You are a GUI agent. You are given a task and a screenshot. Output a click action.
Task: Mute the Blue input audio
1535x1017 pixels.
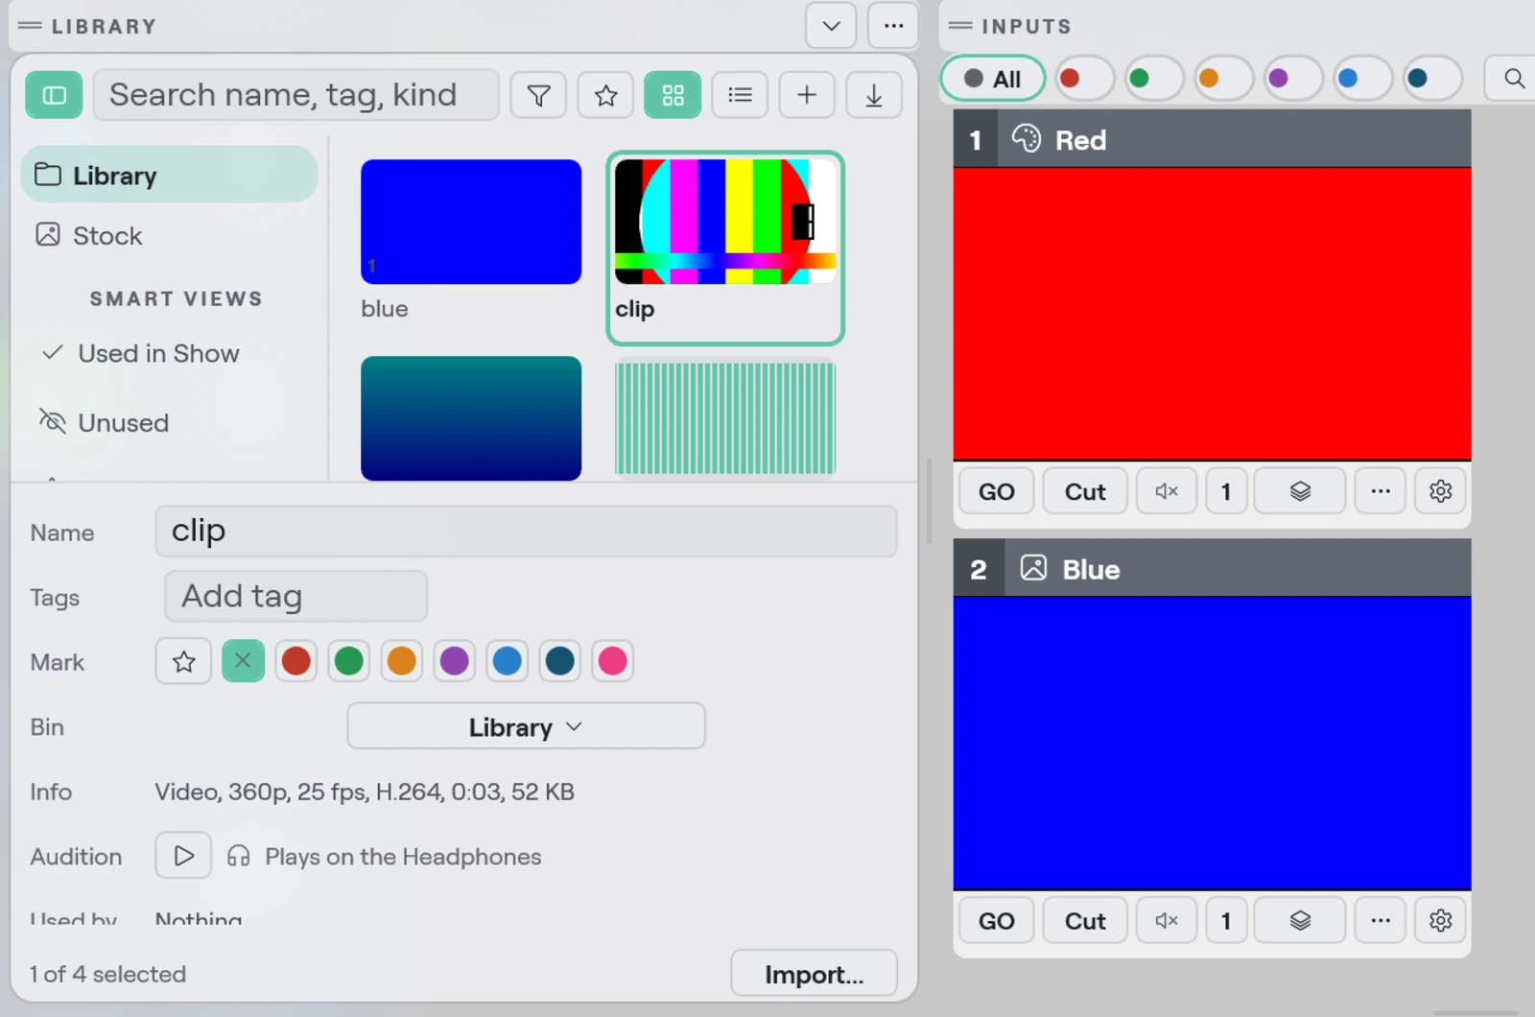pos(1167,921)
